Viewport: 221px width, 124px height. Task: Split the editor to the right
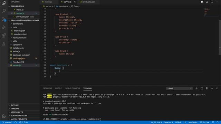[212, 2]
